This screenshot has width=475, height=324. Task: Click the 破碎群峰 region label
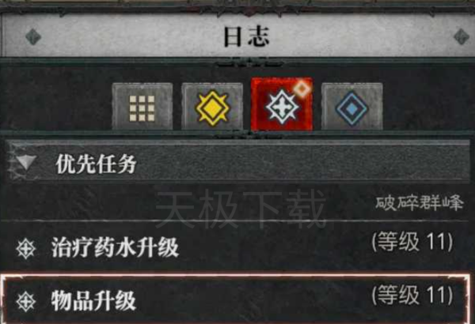click(x=420, y=203)
